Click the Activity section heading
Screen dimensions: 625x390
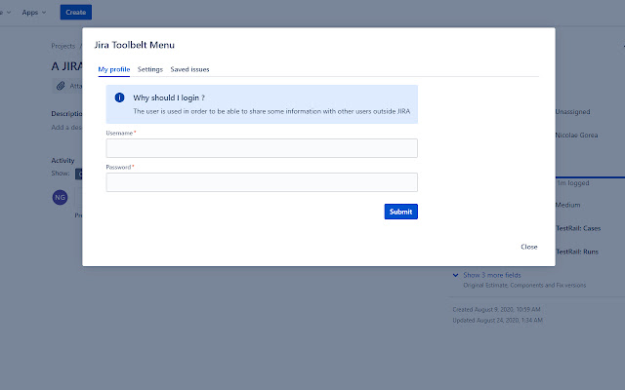pos(62,160)
